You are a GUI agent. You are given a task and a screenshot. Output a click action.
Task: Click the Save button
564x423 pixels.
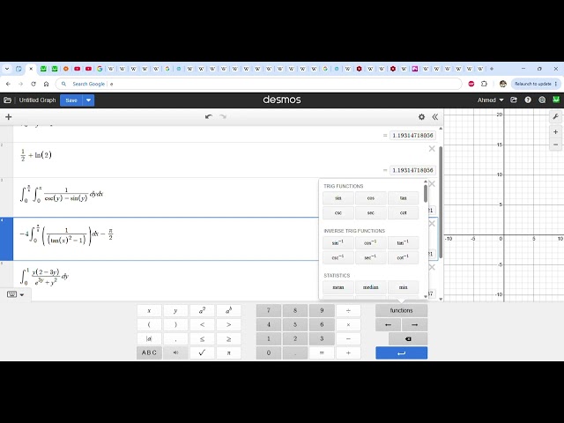coord(71,100)
